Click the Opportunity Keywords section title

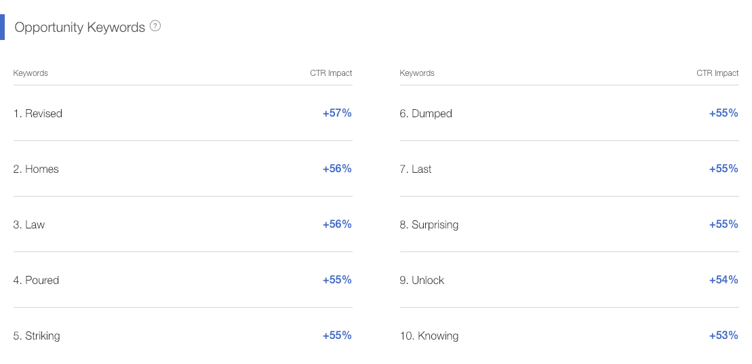(79, 27)
